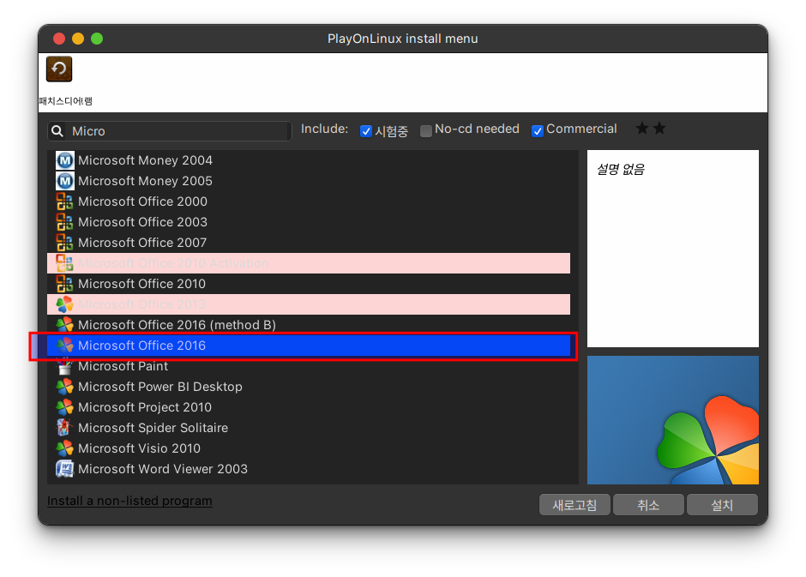Click the Office 2010 Activation icon
The width and height of the screenshot is (806, 577).
tap(65, 263)
